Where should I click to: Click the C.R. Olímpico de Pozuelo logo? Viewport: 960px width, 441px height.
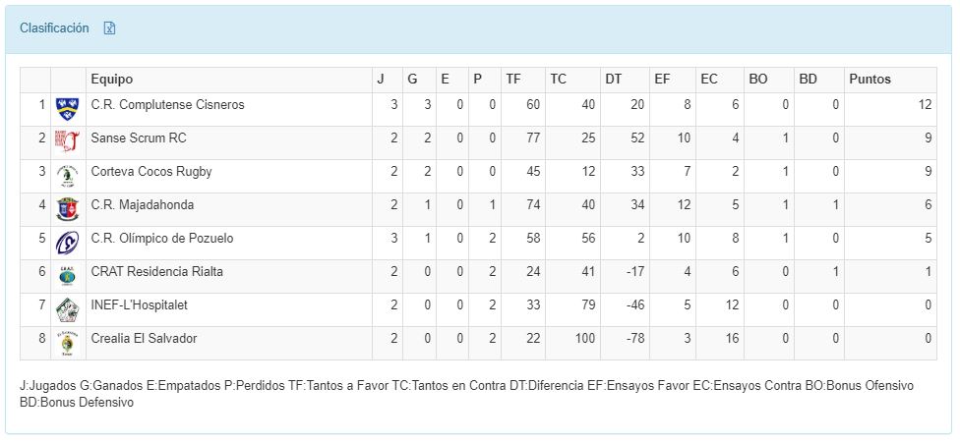tap(67, 242)
